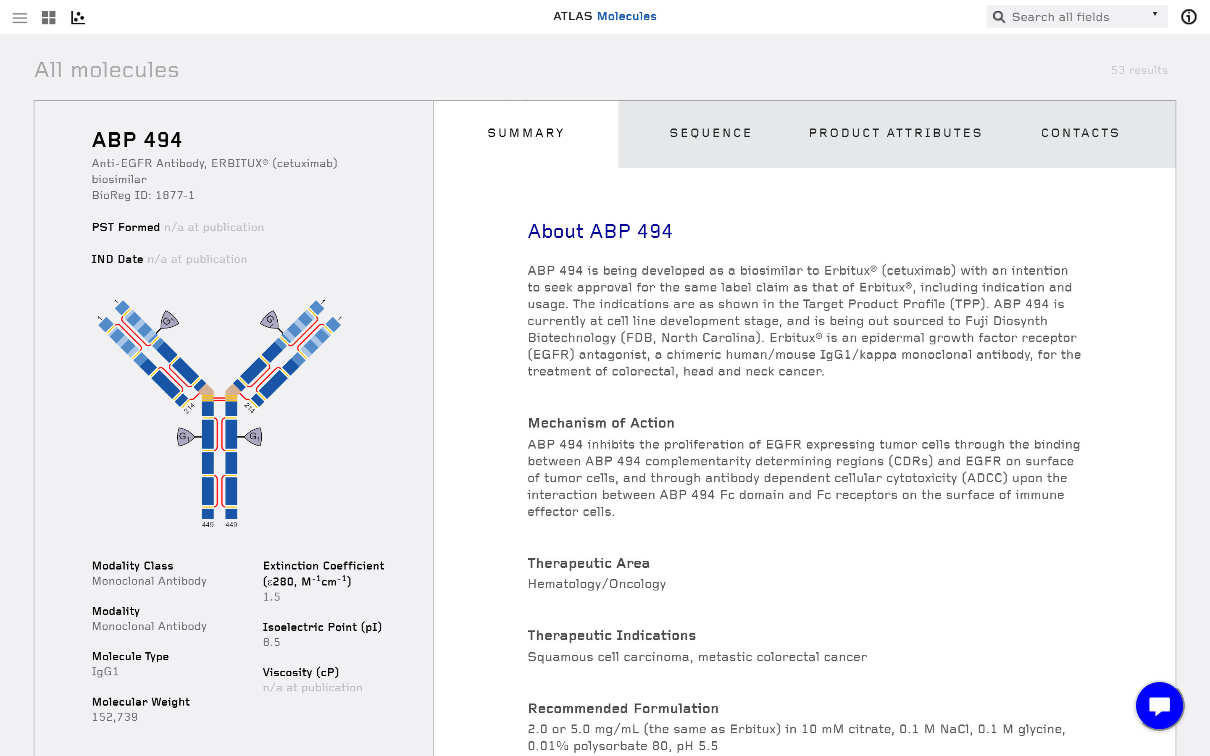Open the chat bubble support widget

click(1159, 705)
